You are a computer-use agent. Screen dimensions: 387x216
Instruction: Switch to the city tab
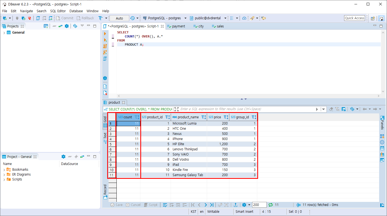(198, 26)
